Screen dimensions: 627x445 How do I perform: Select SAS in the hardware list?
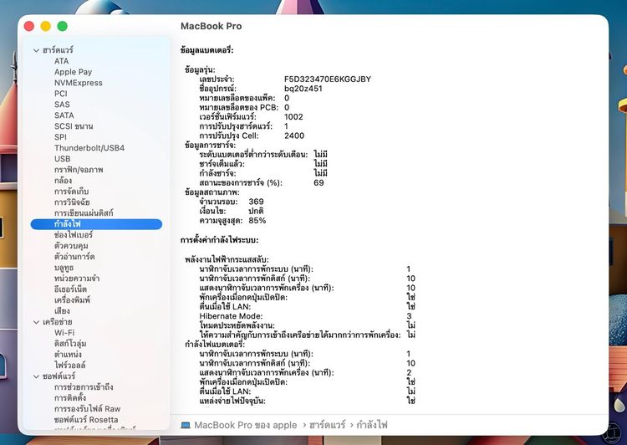pyautogui.click(x=62, y=105)
